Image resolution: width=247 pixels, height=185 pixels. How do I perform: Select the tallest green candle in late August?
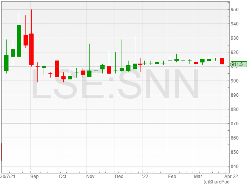click(x=19, y=40)
